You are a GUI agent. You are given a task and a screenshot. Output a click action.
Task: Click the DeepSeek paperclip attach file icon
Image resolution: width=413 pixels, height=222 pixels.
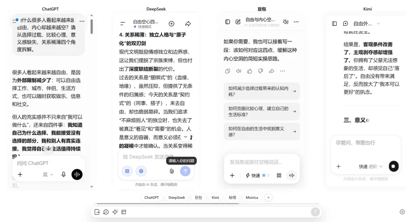pos(172,171)
